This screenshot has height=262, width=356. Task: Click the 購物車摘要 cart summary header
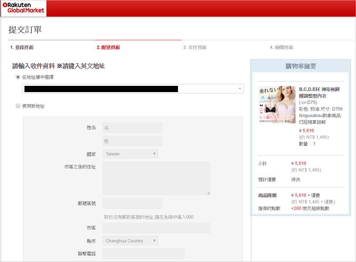[300, 66]
